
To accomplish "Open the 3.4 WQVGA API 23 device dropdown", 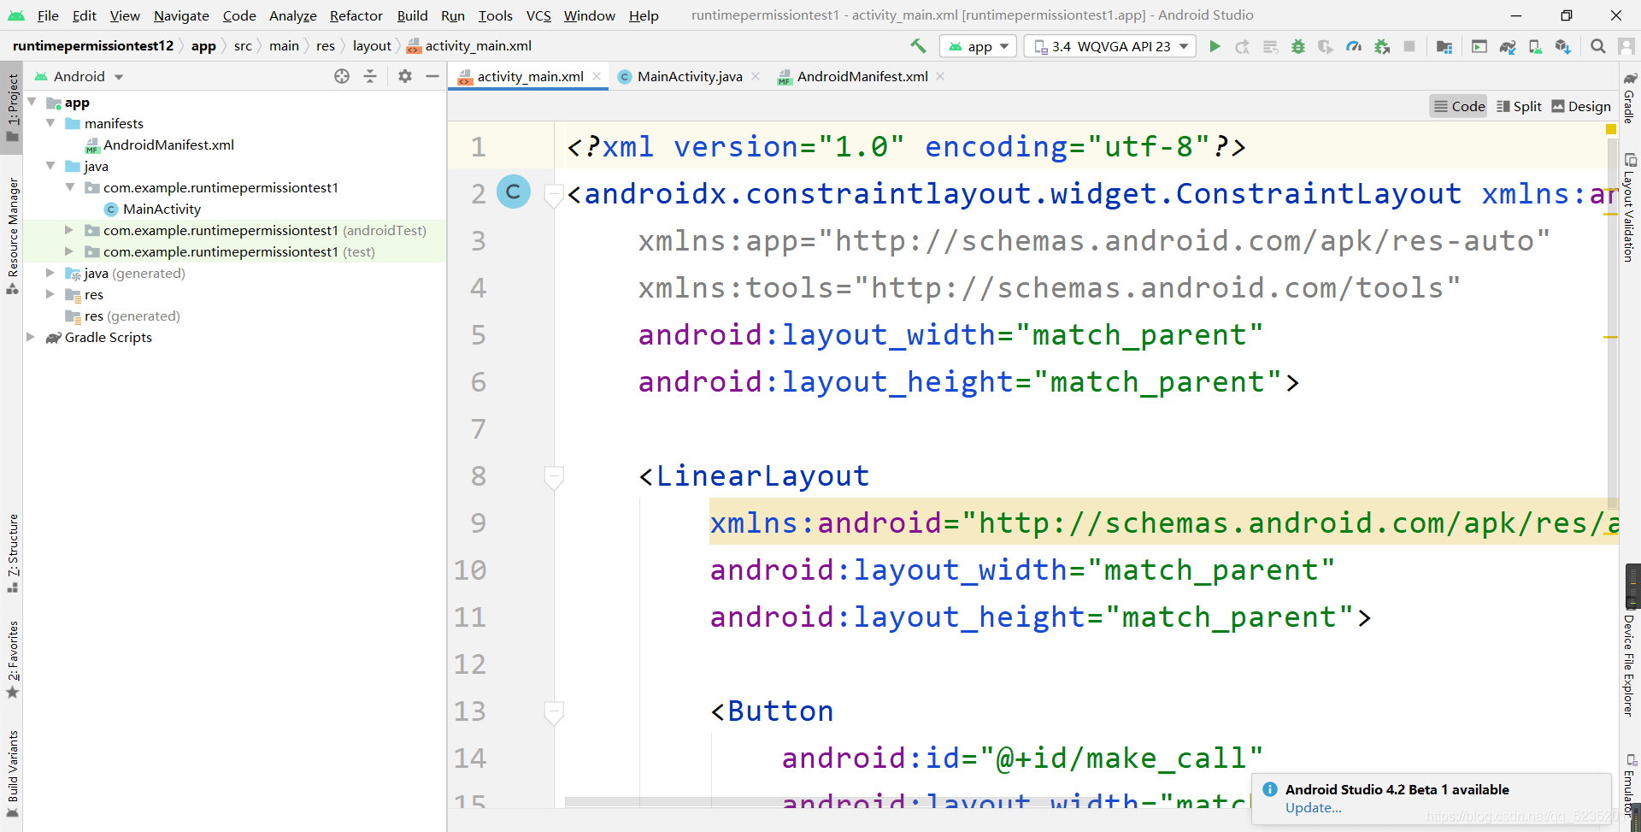I will pos(1110,46).
